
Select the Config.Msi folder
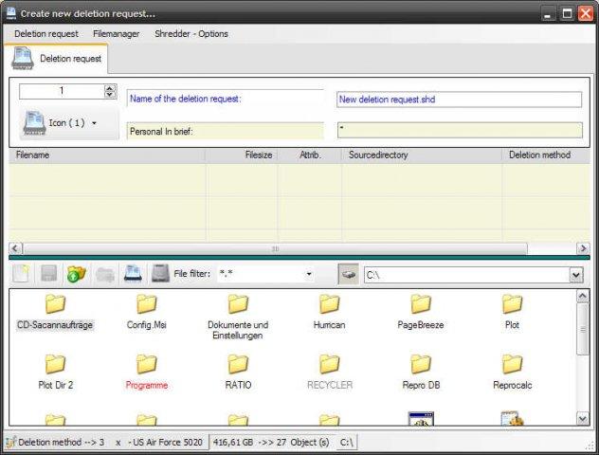click(x=147, y=313)
